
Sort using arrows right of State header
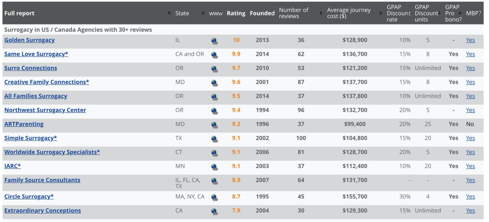click(x=203, y=13)
